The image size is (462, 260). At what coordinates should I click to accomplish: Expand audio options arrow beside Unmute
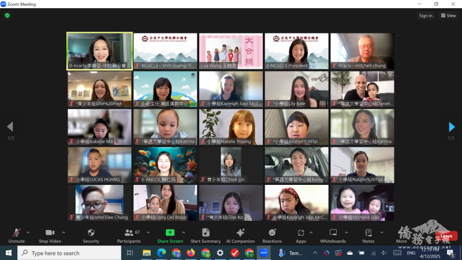[x=28, y=232]
